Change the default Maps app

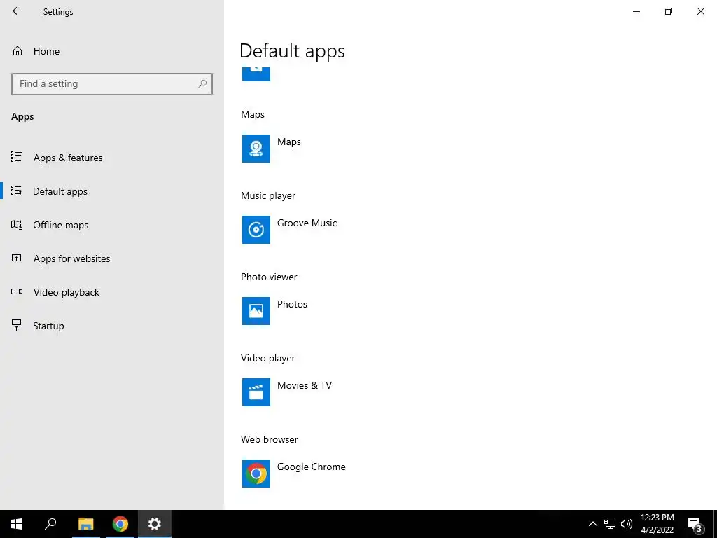(289, 142)
